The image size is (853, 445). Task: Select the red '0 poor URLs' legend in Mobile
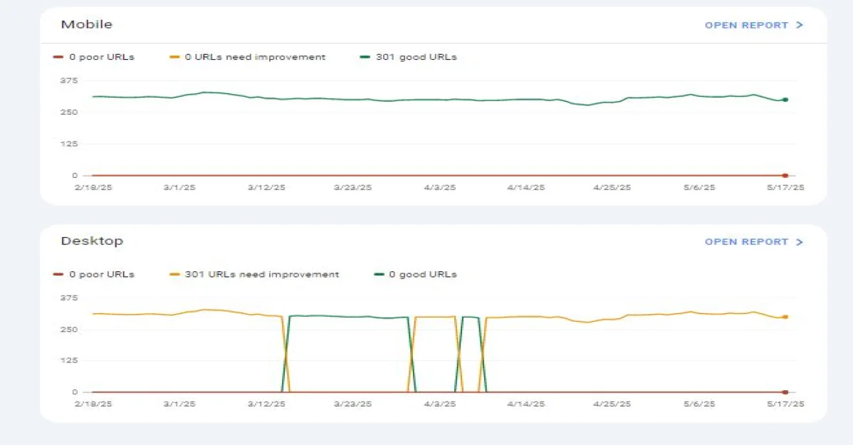pos(93,57)
